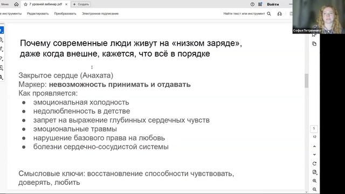Click bullet 'запрет на выражение глубинных сердечных чувств'
345x194 pixels.
coord(121,120)
